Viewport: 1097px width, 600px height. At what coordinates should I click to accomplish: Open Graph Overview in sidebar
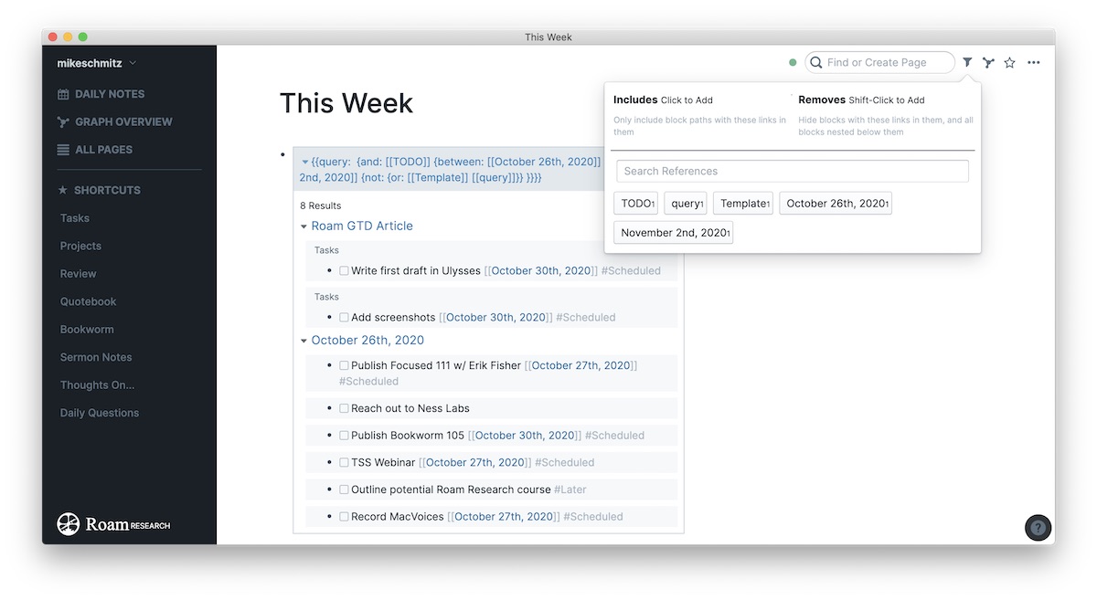(x=123, y=121)
